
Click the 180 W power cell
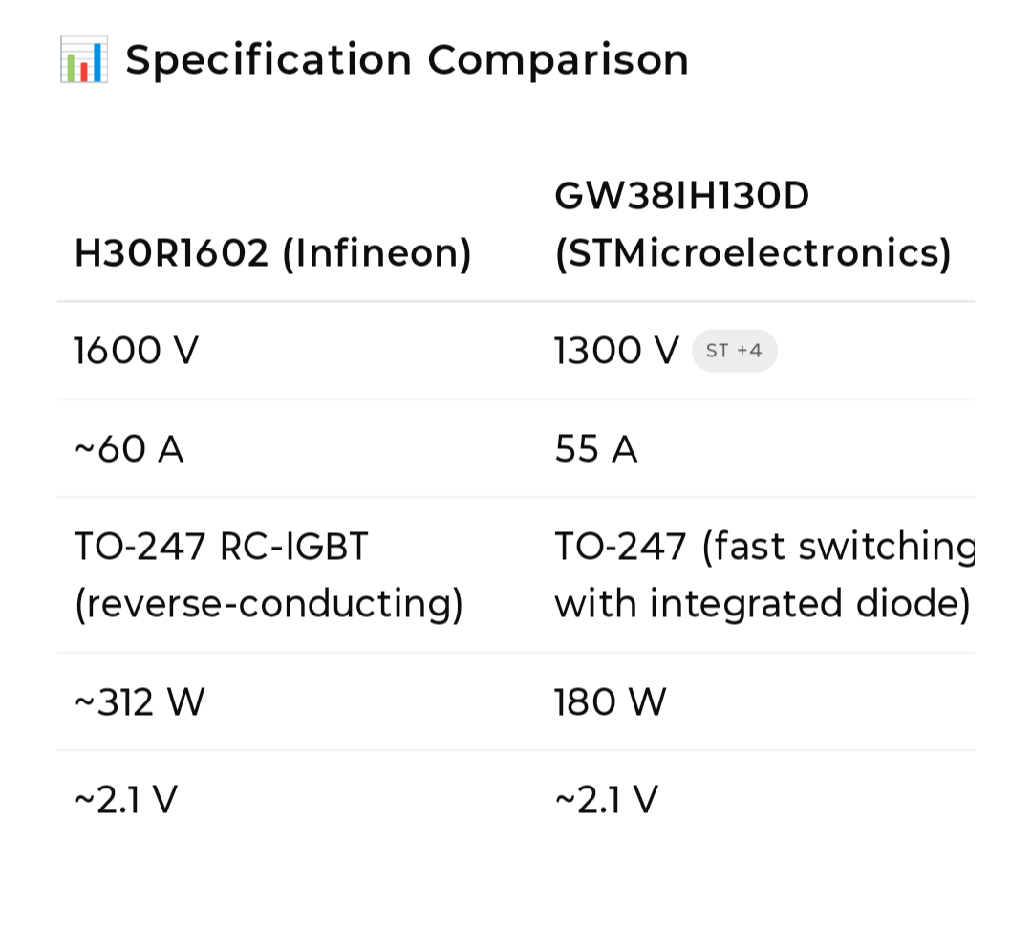point(610,701)
